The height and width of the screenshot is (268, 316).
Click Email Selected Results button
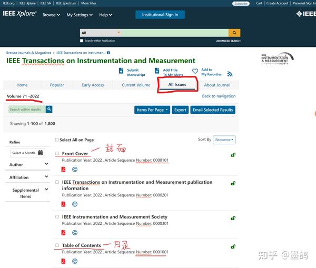click(213, 110)
